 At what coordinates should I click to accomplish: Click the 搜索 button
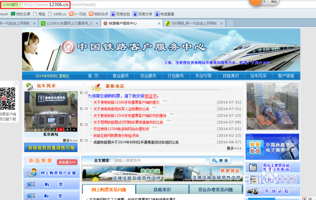coord(220,160)
